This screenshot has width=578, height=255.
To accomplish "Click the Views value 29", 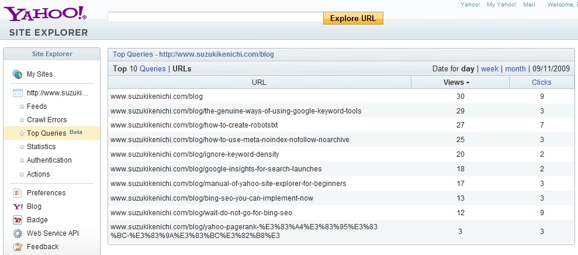I will (460, 111).
